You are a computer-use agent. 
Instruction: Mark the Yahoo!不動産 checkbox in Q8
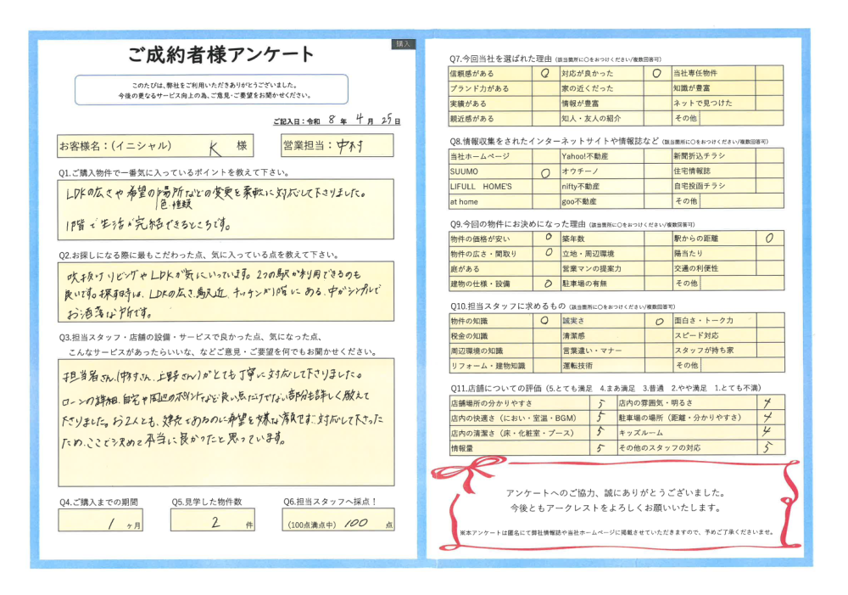coord(656,156)
